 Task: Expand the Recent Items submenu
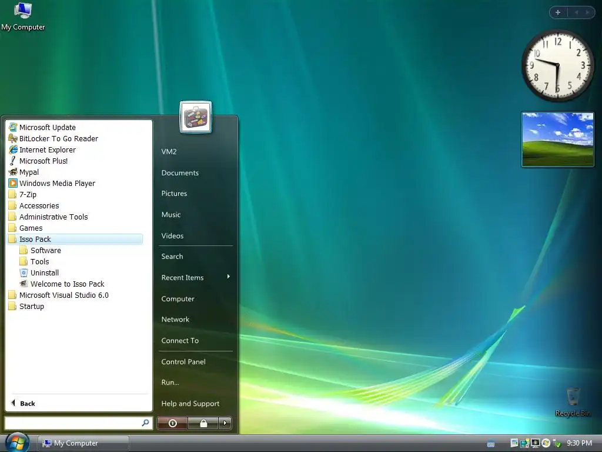coord(195,278)
